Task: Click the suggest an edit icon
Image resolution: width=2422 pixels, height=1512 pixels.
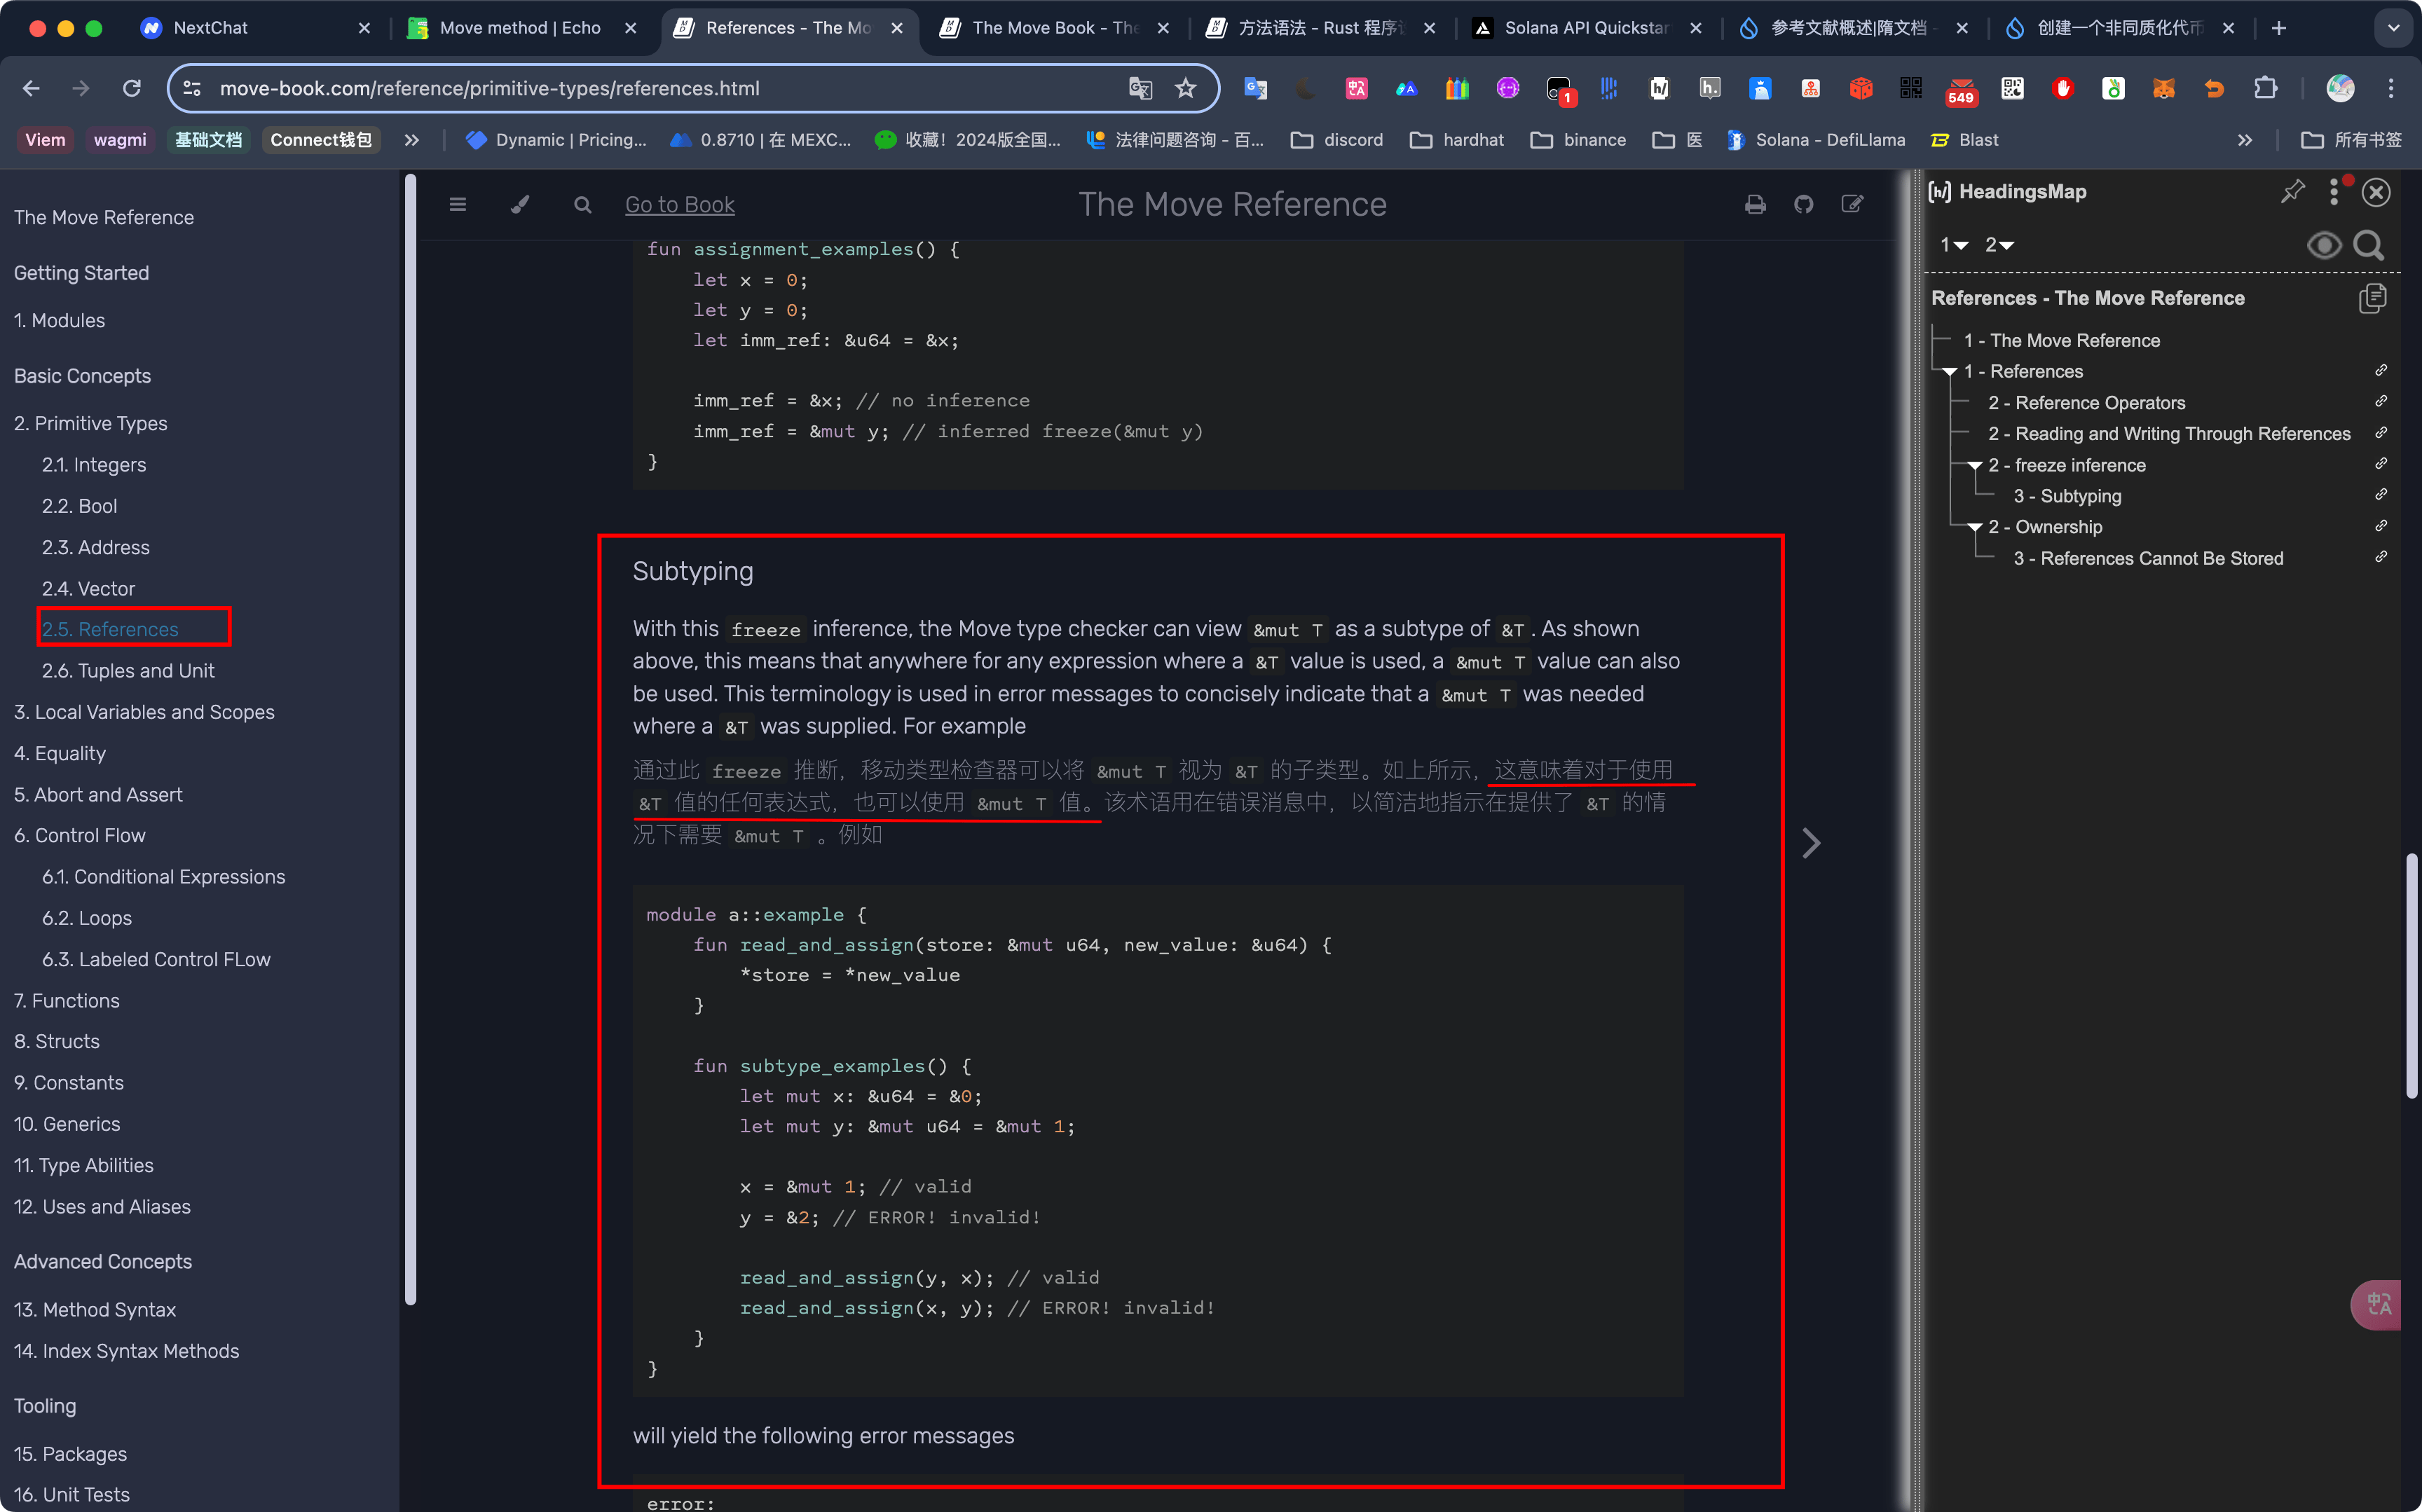Action: [1852, 205]
